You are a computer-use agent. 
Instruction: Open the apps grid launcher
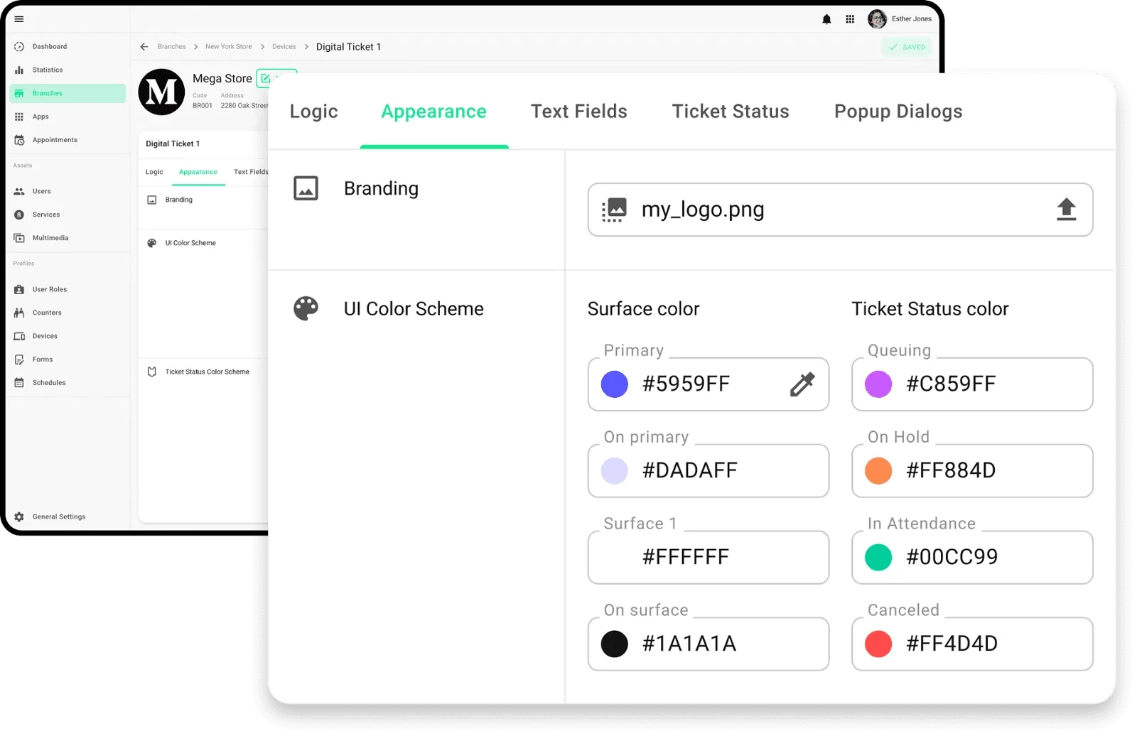tap(850, 19)
